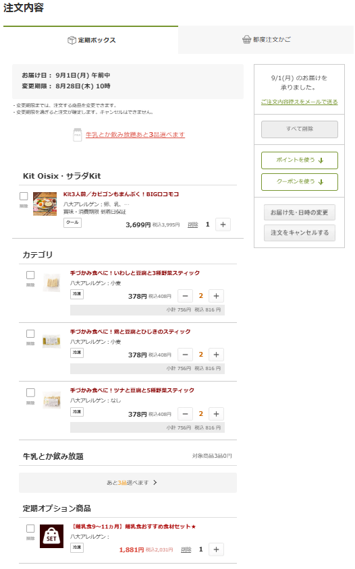This screenshot has width=355, height=569.
Task: Open あと3品選べます chevron row
Action: 128,483
